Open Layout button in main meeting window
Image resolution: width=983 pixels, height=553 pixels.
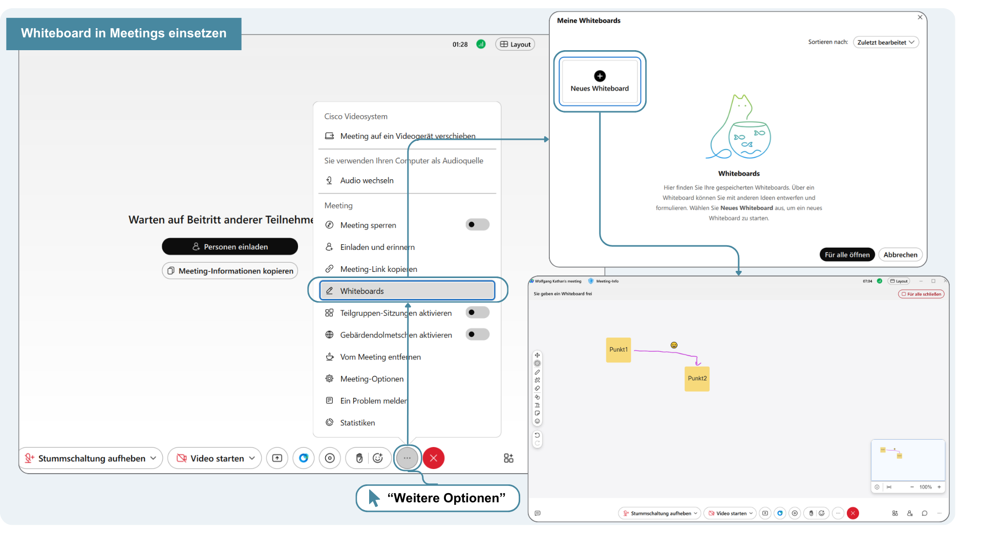515,45
